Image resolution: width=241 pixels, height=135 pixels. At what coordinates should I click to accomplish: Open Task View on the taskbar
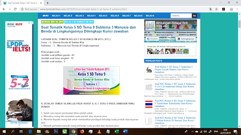click(21, 132)
